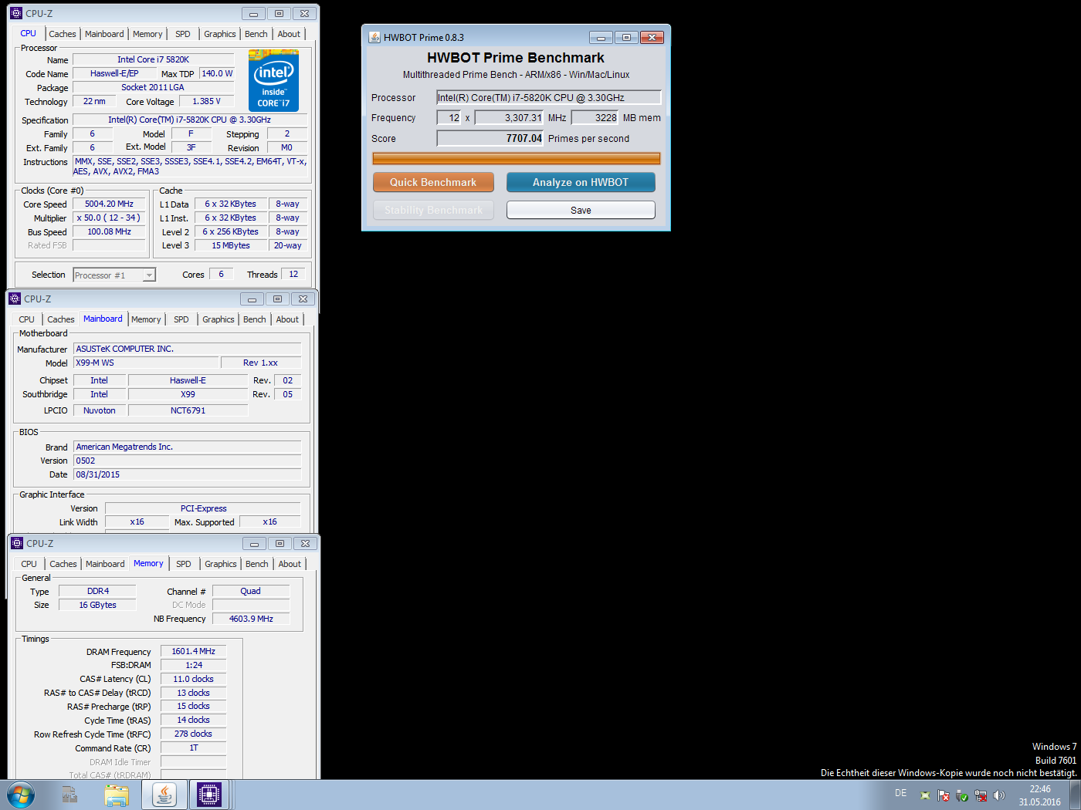Click the Action Center flag tray icon
The width and height of the screenshot is (1081, 810).
point(944,795)
